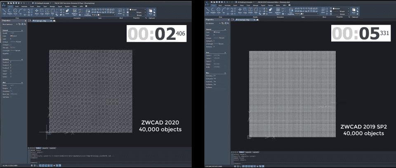Viewport: 396px width, 168px height.
Task: Collapse Misc section in ZWCAD 2019 Properties
Action: click(x=225, y=73)
